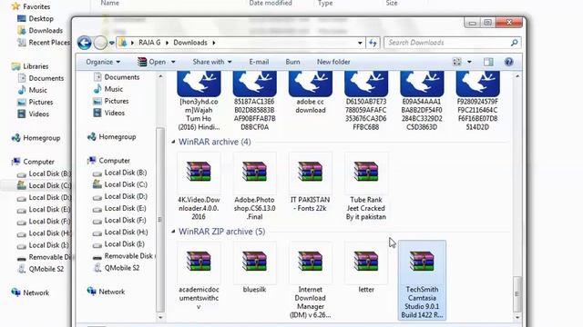Select Network in front window navigation pane
Viewport: 583px width, 327px height.
click(x=106, y=292)
